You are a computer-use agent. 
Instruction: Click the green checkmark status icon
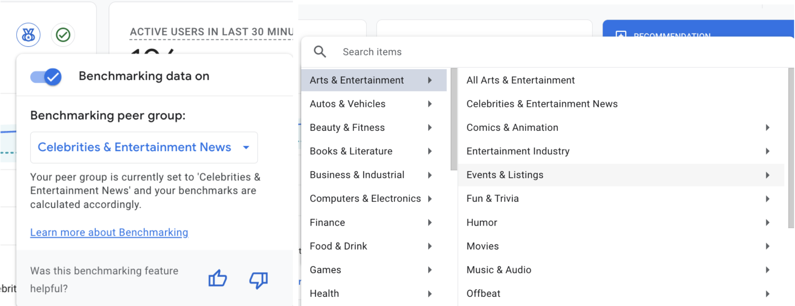pyautogui.click(x=63, y=35)
